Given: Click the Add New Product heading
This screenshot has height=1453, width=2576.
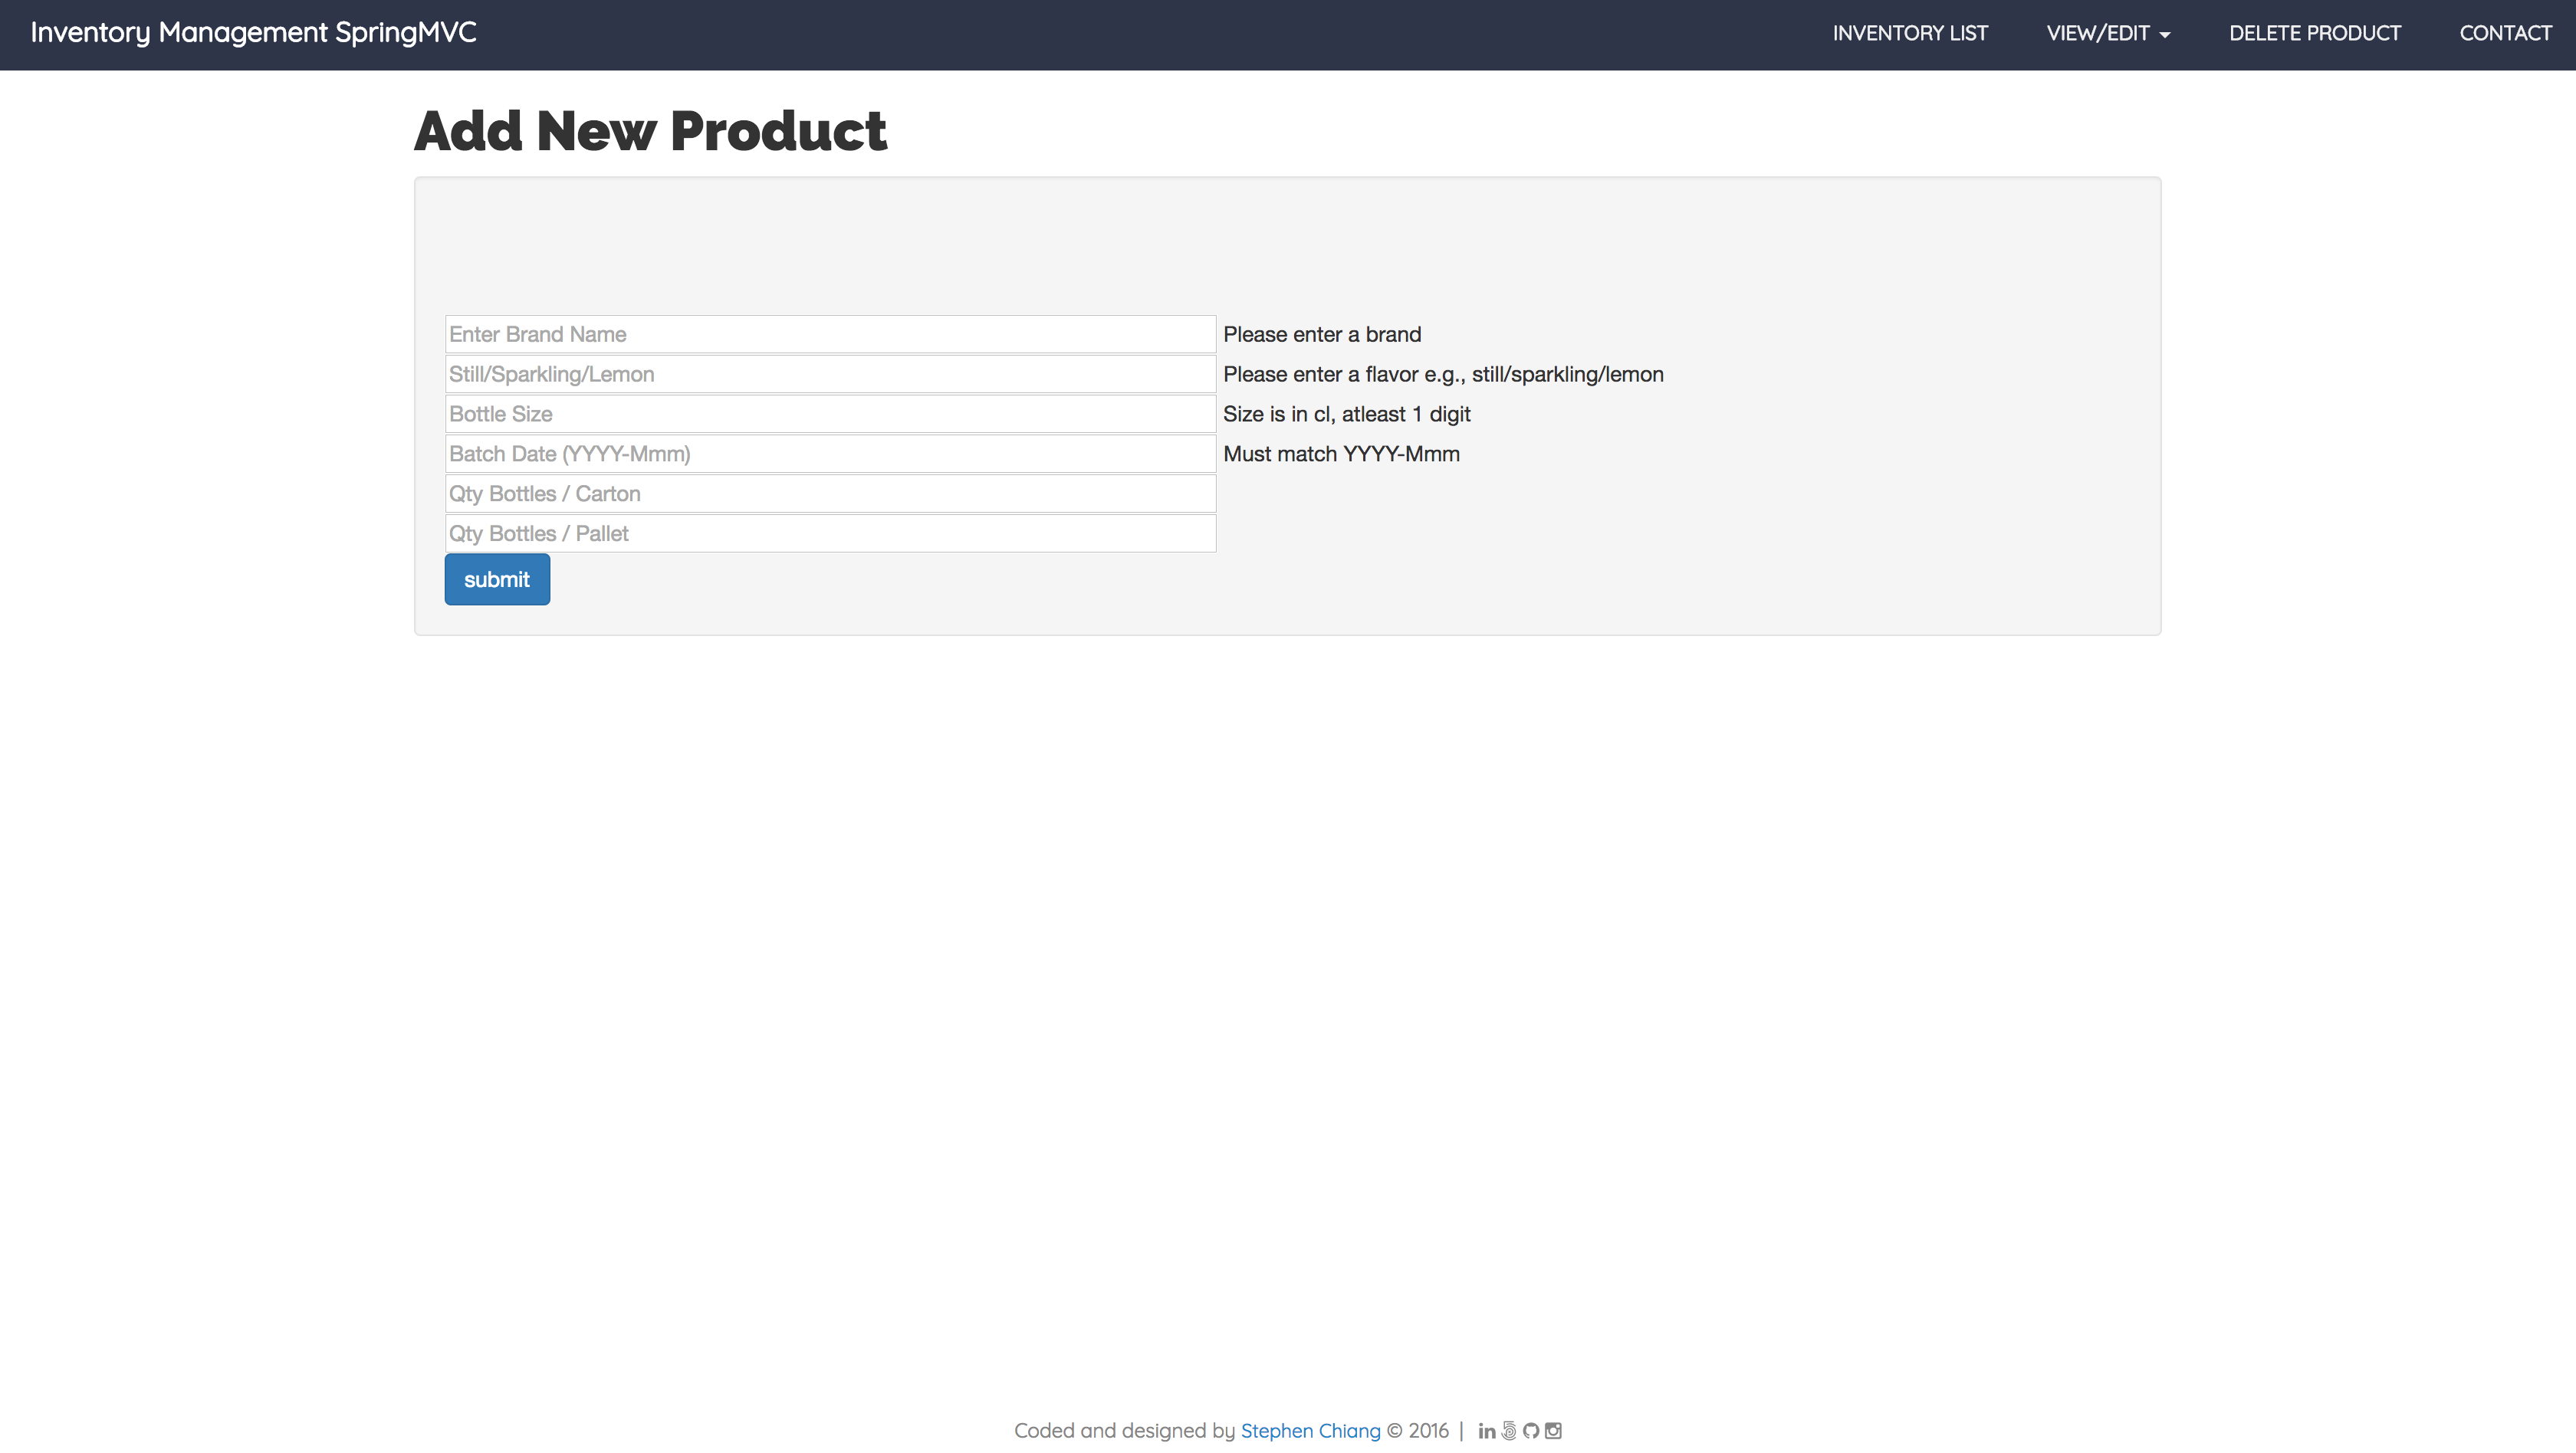Looking at the screenshot, I should [x=650, y=131].
